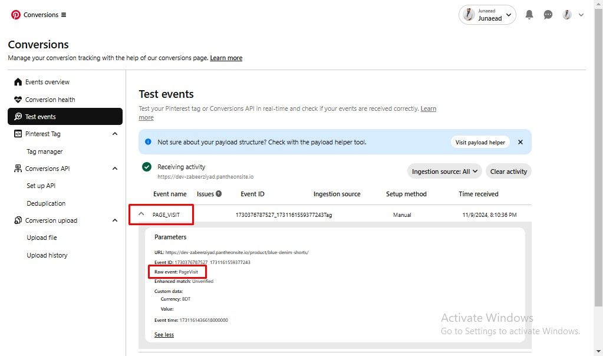
Task: Open Tag manager
Action: [45, 151]
